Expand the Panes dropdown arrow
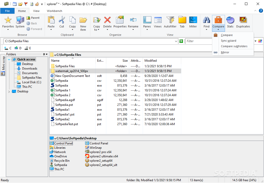The image size is (264, 183). tap(147, 30)
